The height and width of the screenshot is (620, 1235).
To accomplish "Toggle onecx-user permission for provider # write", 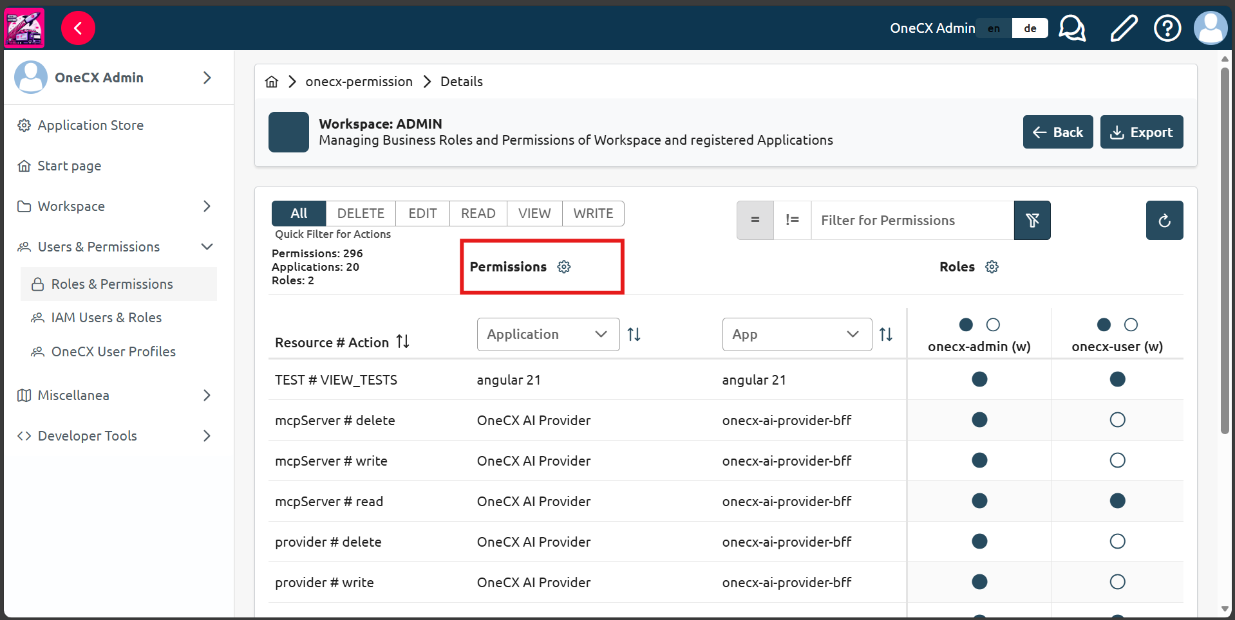I will [1117, 582].
